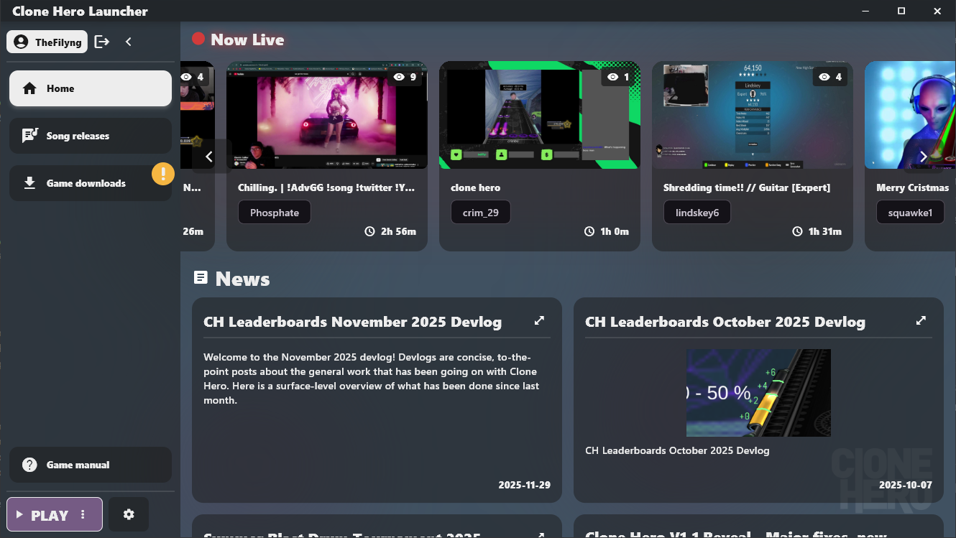Open the TheFilyng account profile button
The width and height of the screenshot is (956, 538).
47,42
